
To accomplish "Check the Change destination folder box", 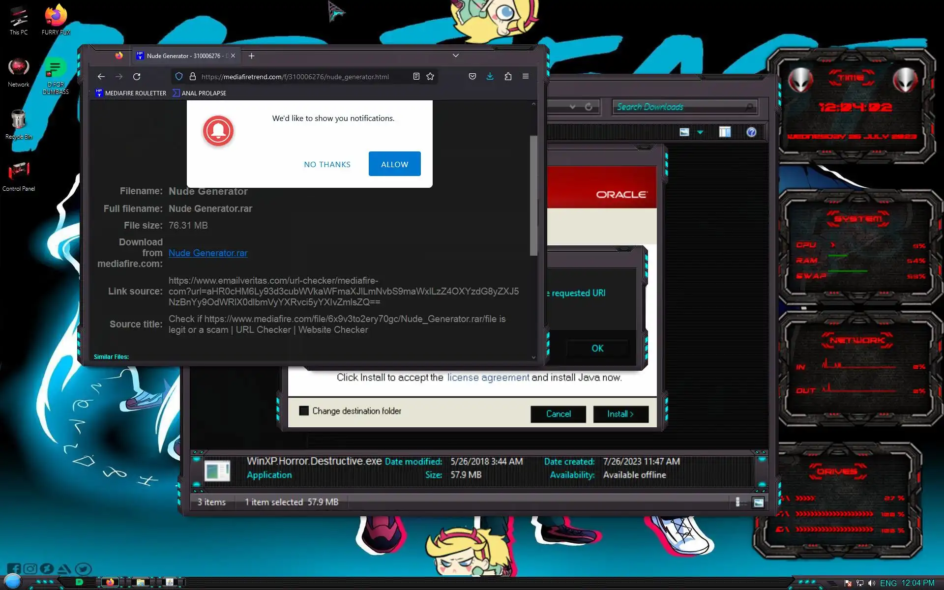I will point(304,411).
